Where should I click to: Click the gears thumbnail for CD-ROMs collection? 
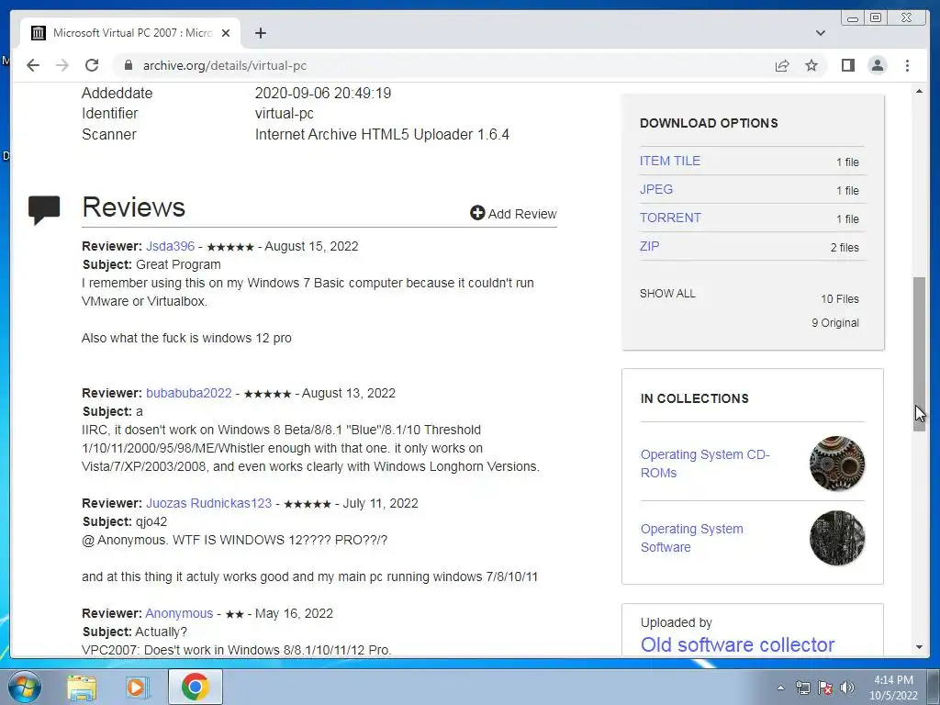coord(837,464)
